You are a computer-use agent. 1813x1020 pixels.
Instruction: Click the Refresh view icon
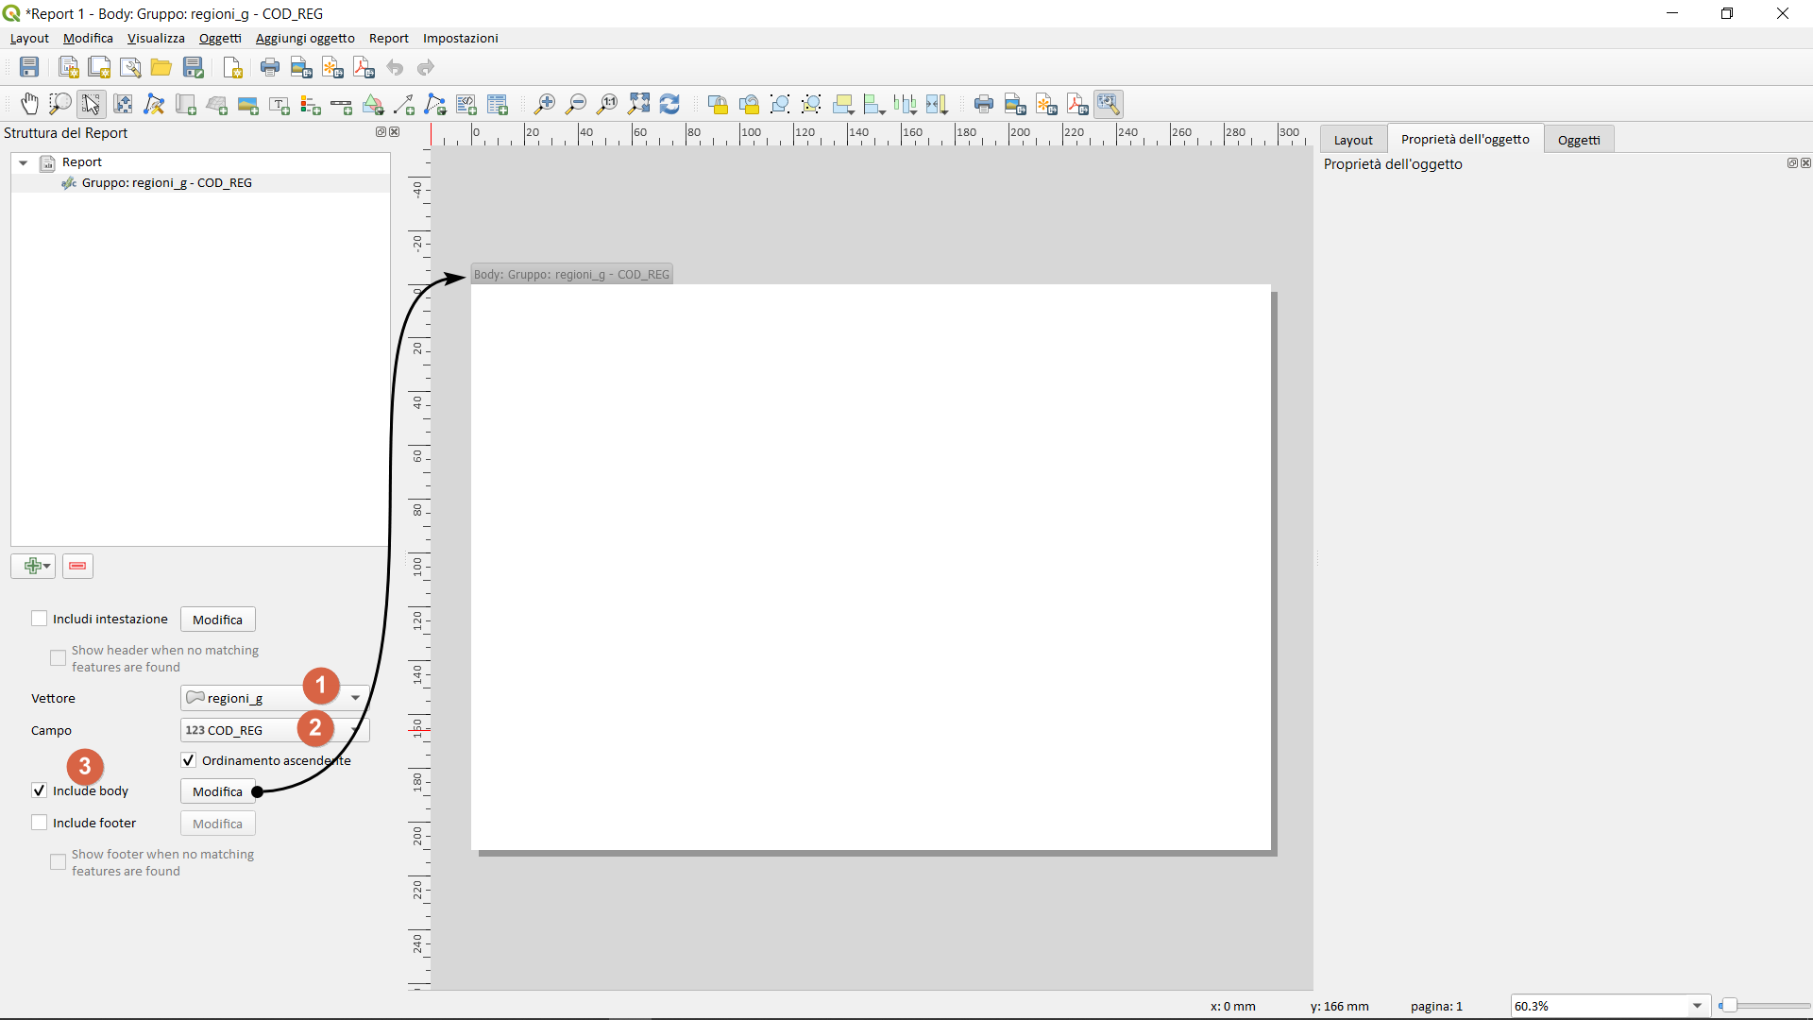point(670,104)
